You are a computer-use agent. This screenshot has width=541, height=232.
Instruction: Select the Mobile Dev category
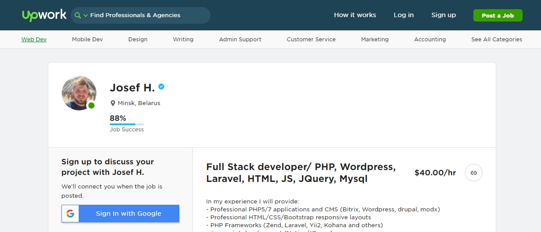[x=87, y=39]
